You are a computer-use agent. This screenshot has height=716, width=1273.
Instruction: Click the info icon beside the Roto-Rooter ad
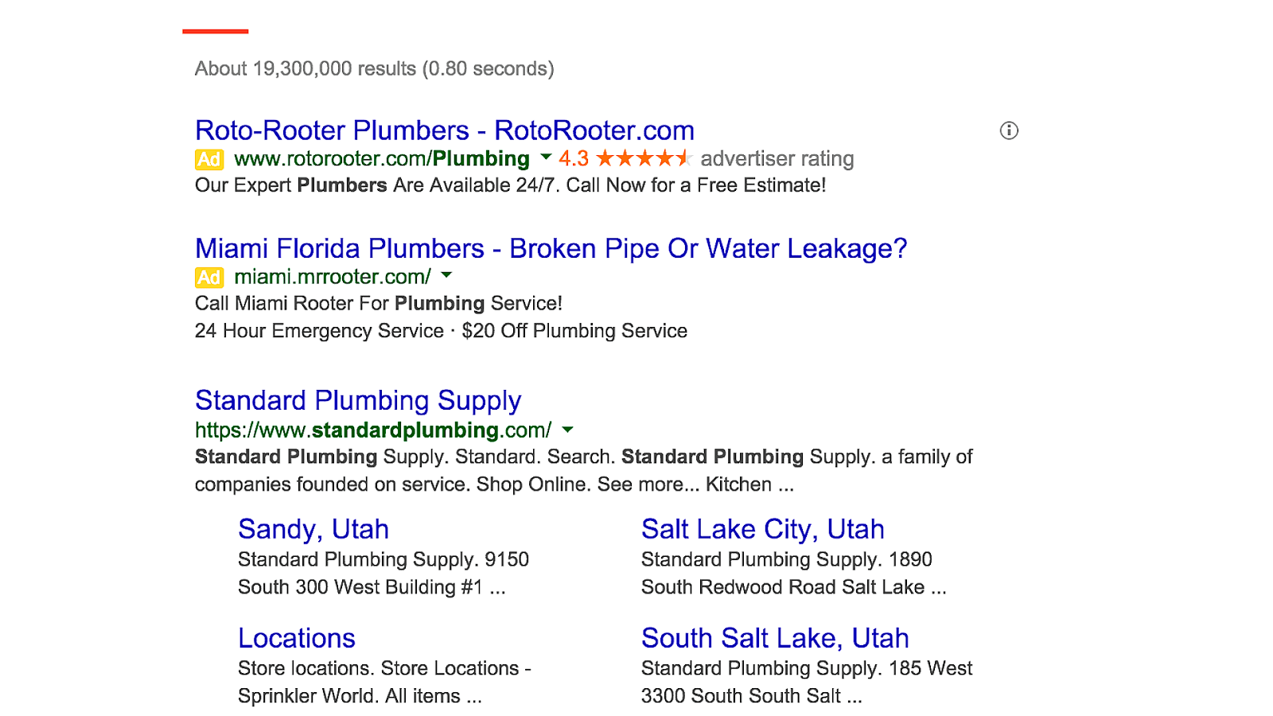(x=1008, y=130)
